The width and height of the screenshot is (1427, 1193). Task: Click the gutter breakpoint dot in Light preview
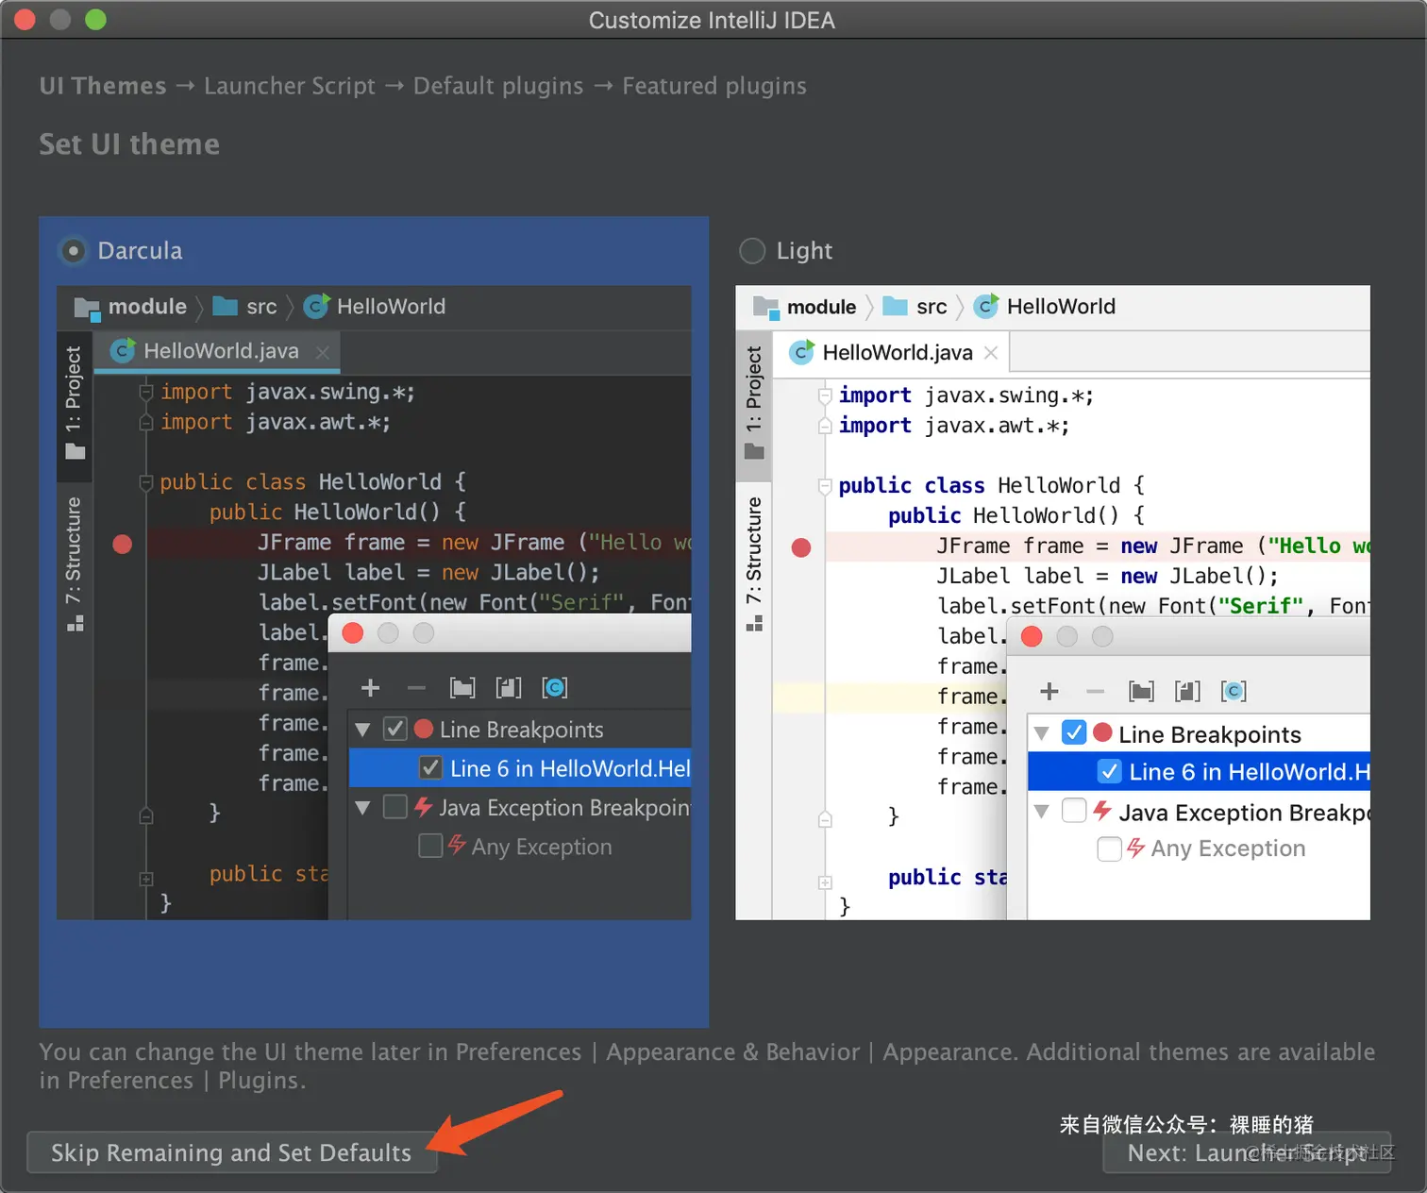[x=801, y=547]
